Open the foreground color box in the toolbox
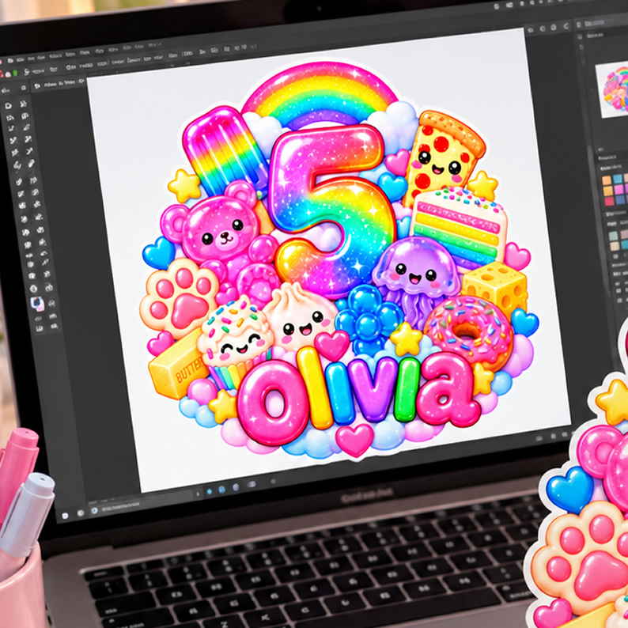The height and width of the screenshot is (628, 628). pyautogui.click(x=38, y=303)
